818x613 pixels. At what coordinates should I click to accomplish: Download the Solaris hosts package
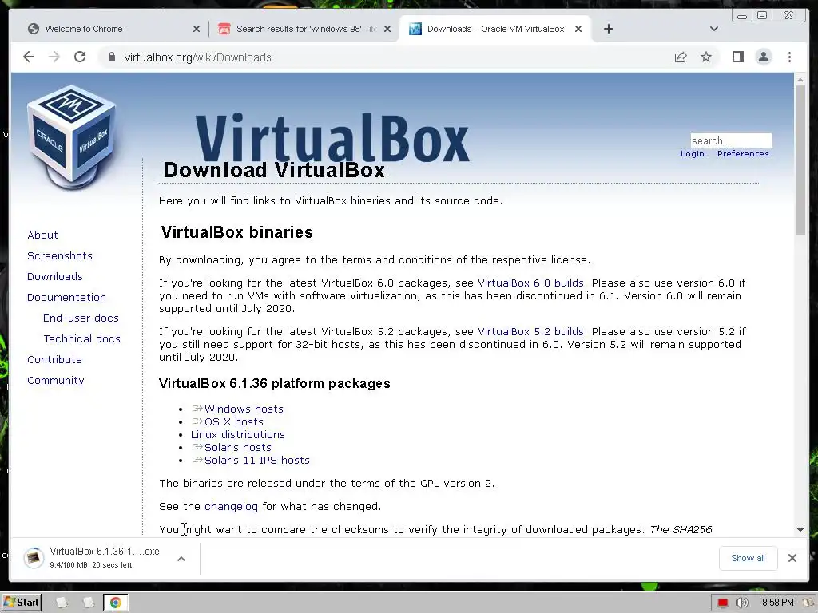[x=237, y=447]
